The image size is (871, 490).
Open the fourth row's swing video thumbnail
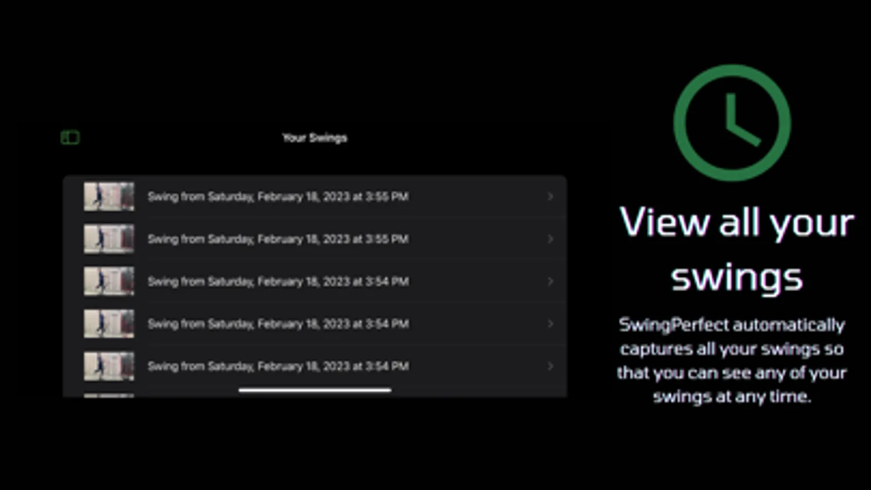(x=109, y=324)
